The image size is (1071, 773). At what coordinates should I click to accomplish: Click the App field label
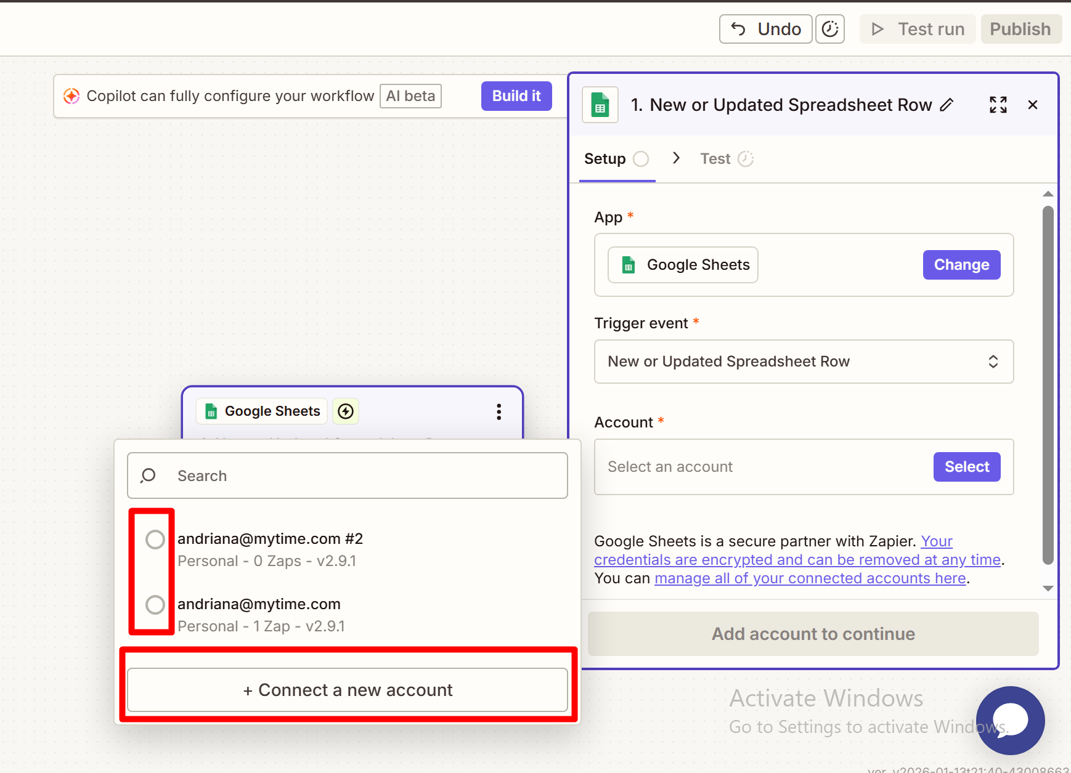click(608, 217)
